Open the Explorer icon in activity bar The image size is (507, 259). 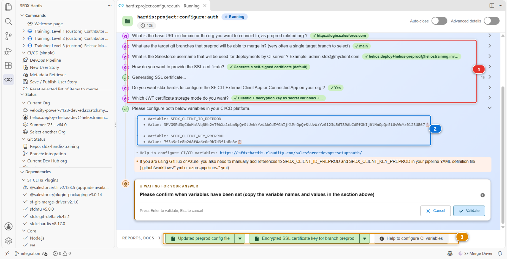point(9,7)
